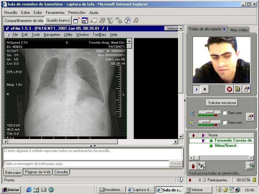Pause the speaker video

pyautogui.click(x=205, y=90)
